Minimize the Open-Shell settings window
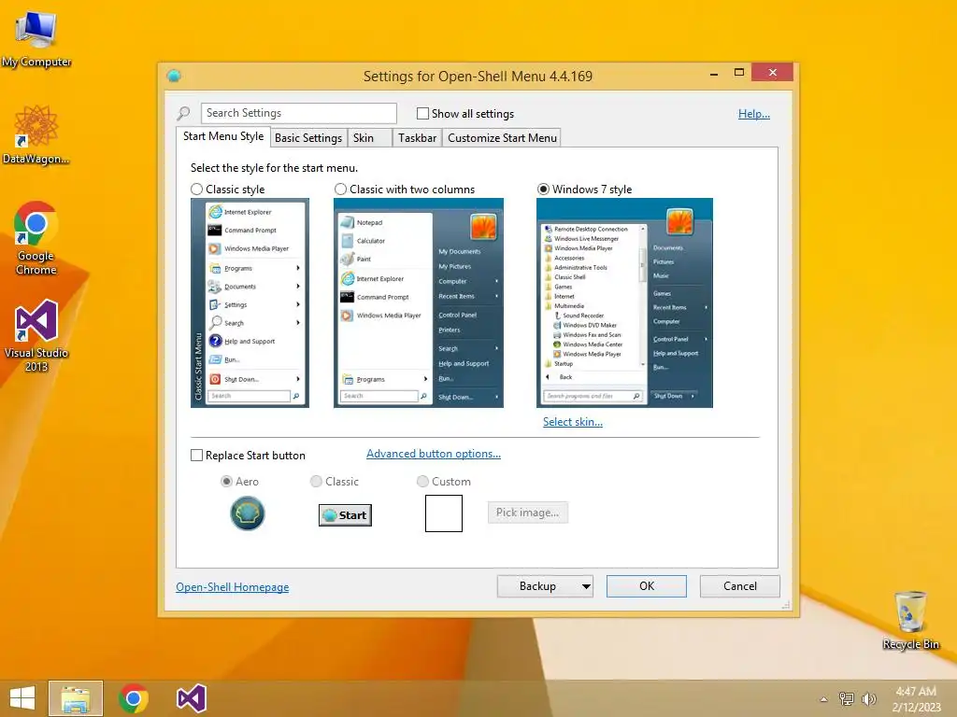Image resolution: width=957 pixels, height=717 pixels. click(x=714, y=73)
